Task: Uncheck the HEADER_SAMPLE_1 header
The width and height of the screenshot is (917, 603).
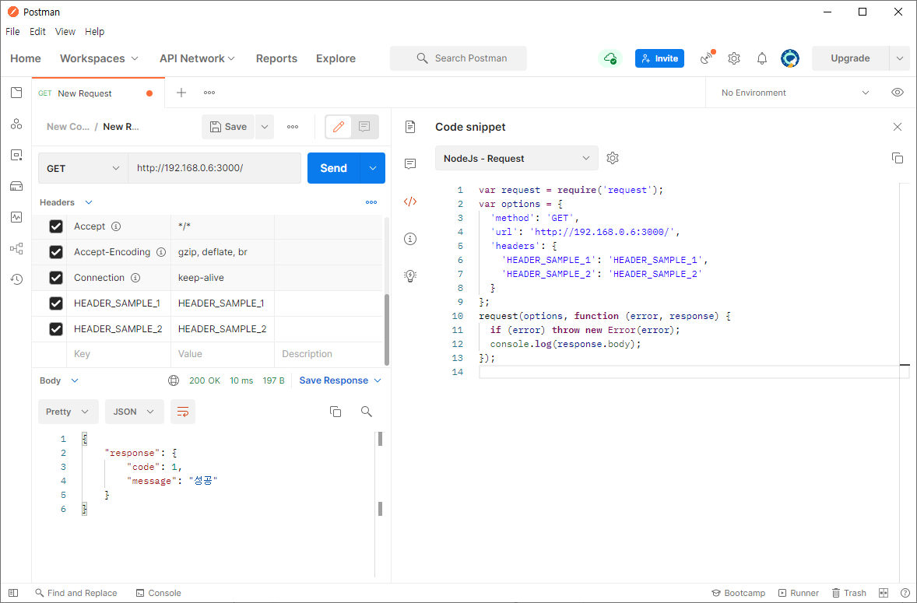Action: click(56, 303)
